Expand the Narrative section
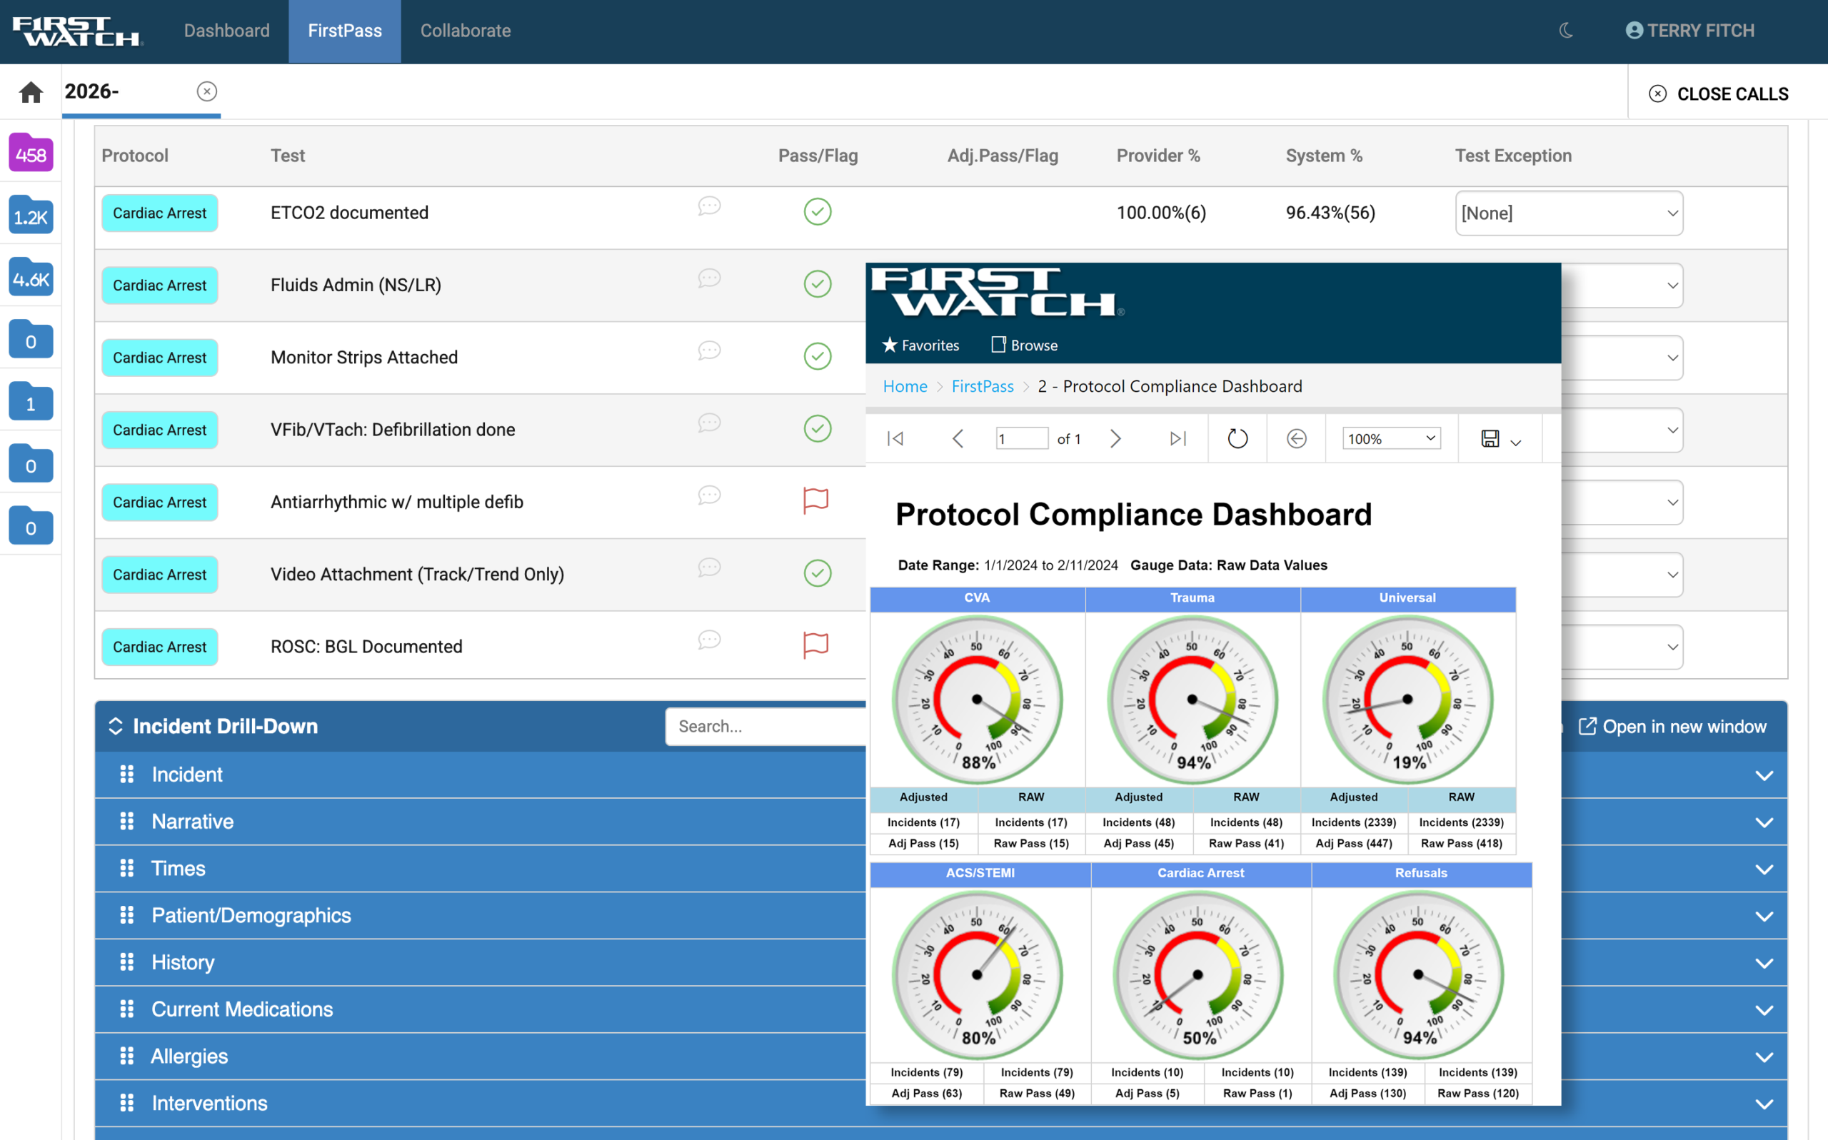Viewport: 1828px width, 1140px height. 192,821
